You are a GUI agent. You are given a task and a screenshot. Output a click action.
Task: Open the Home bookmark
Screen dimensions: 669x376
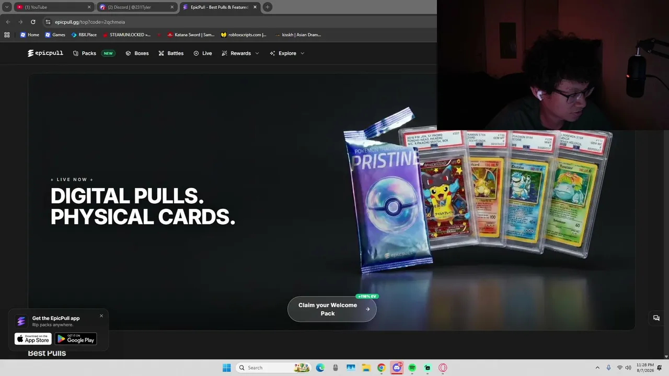[x=29, y=35]
